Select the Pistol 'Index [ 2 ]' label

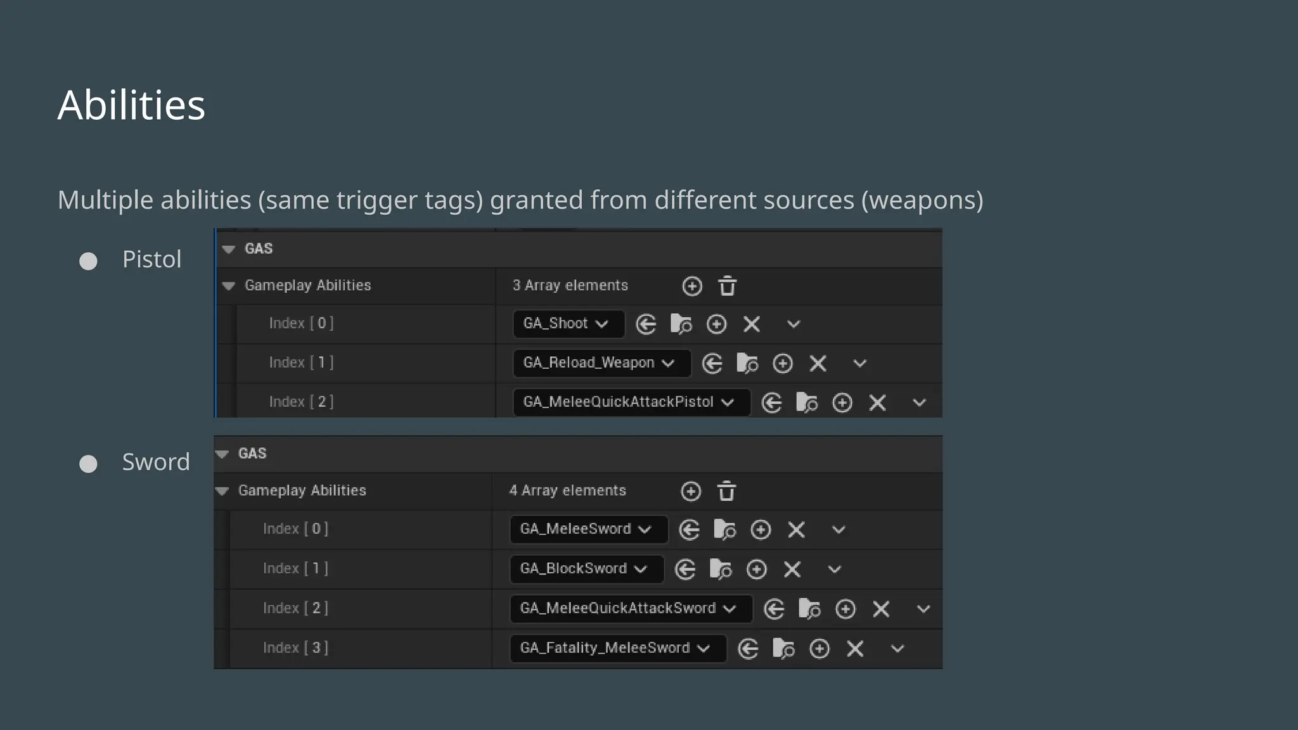pyautogui.click(x=301, y=402)
